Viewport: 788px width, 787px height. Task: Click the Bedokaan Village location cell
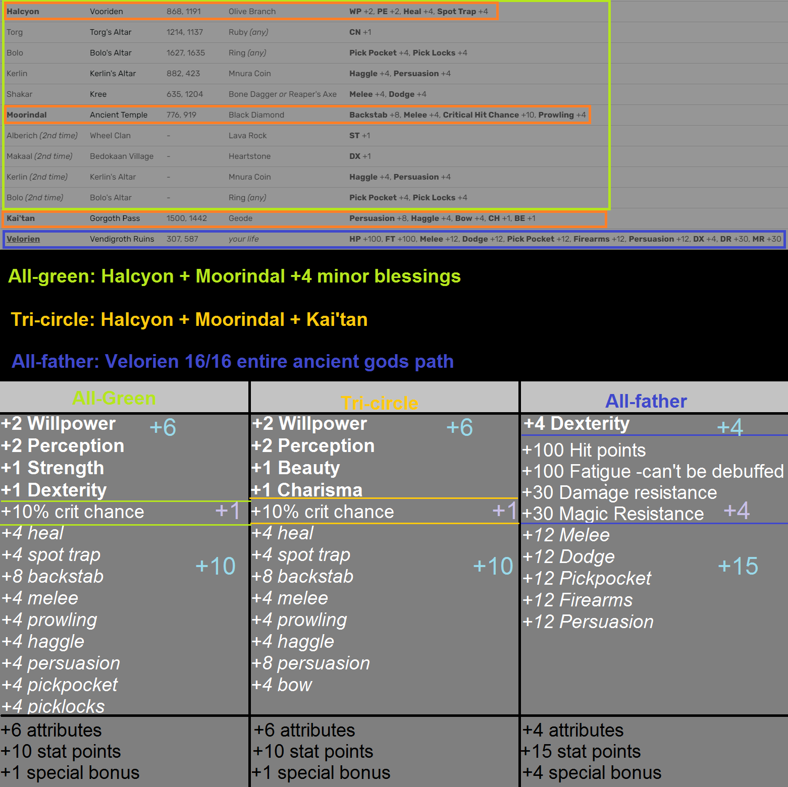pyautogui.click(x=122, y=156)
